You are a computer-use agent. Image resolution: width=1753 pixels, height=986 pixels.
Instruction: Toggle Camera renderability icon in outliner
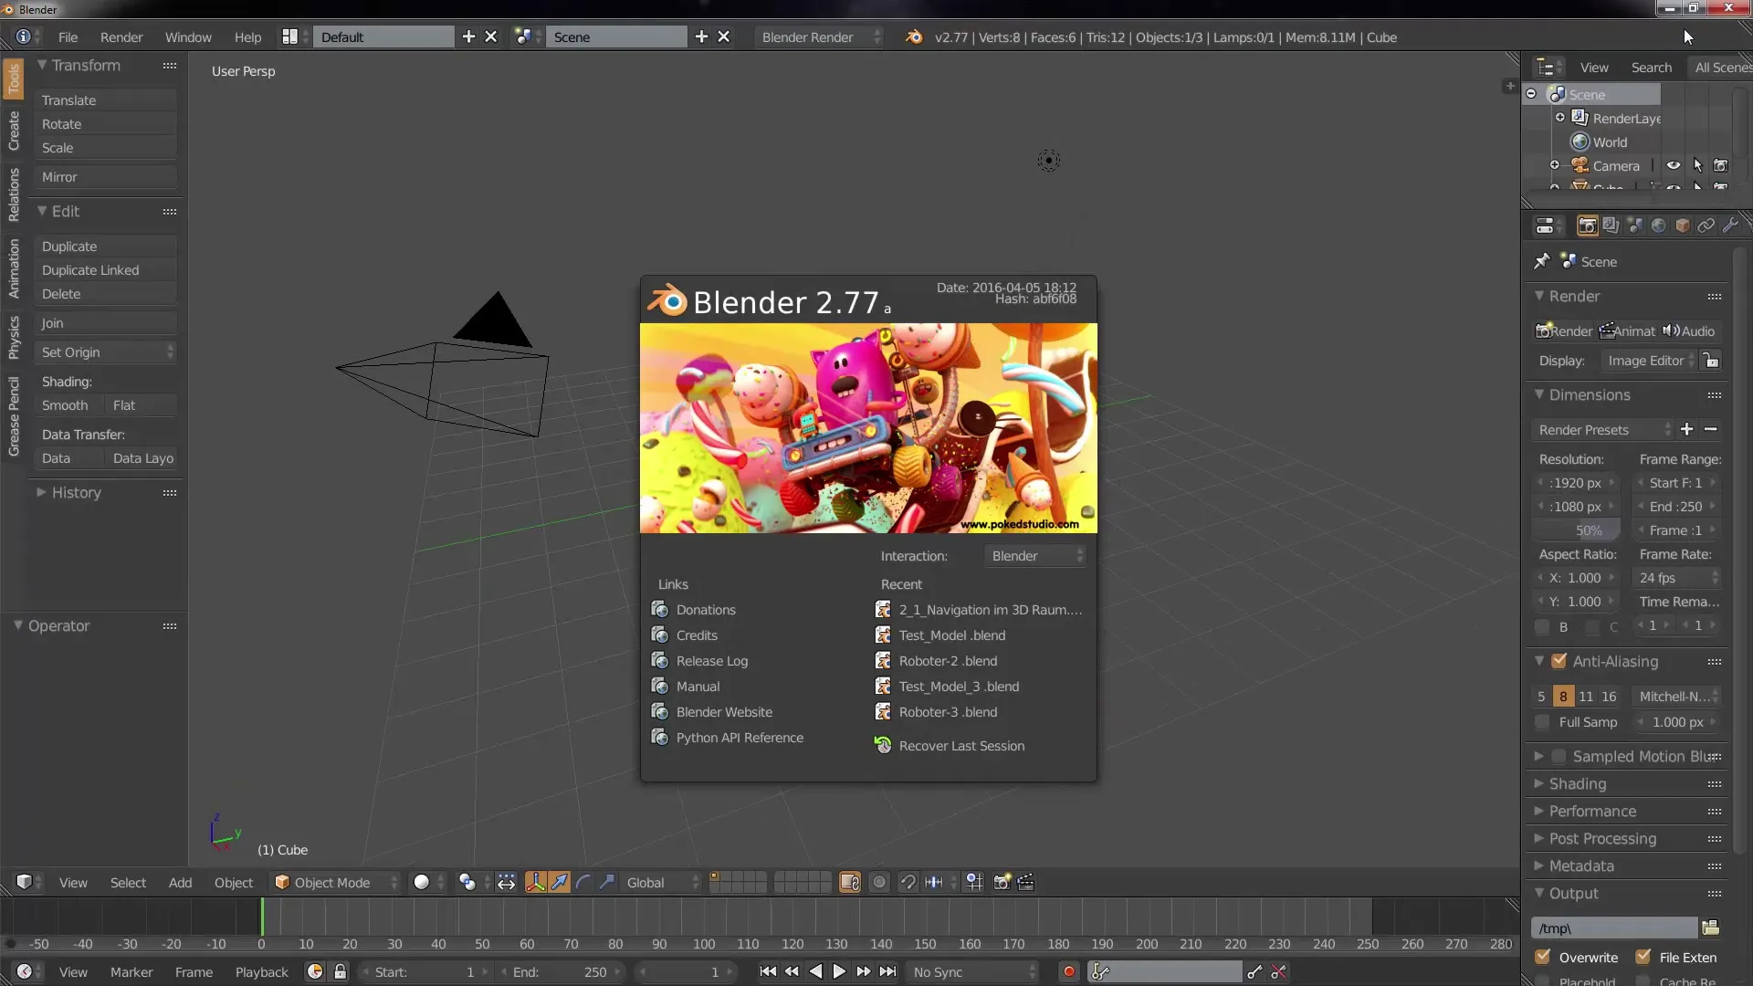1721,165
